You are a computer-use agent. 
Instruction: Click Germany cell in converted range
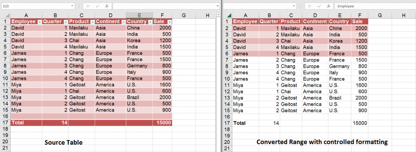(x=340, y=66)
